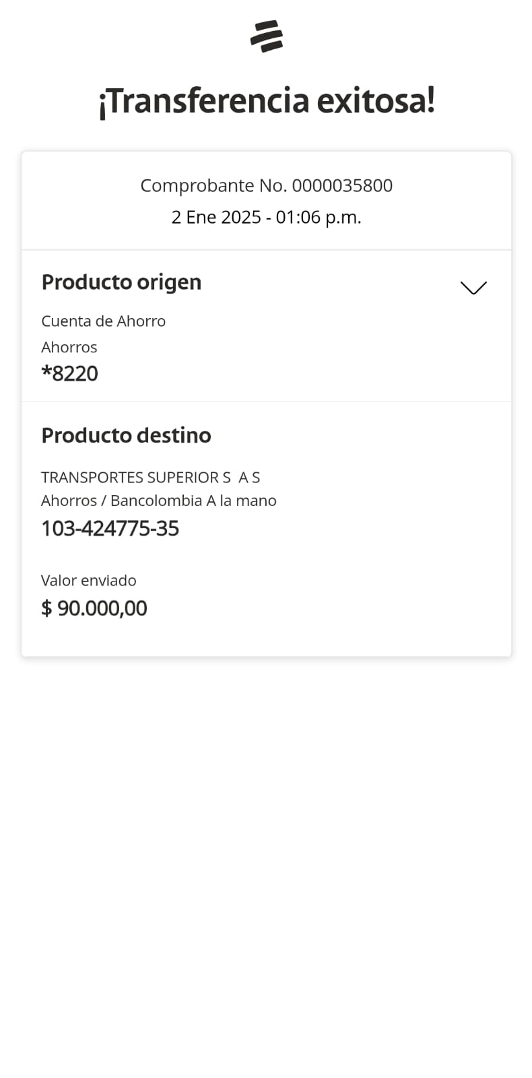Click the Ahorros label under Cuenta de Ahorro
Viewport: 532px width, 1078px height.
tap(69, 348)
